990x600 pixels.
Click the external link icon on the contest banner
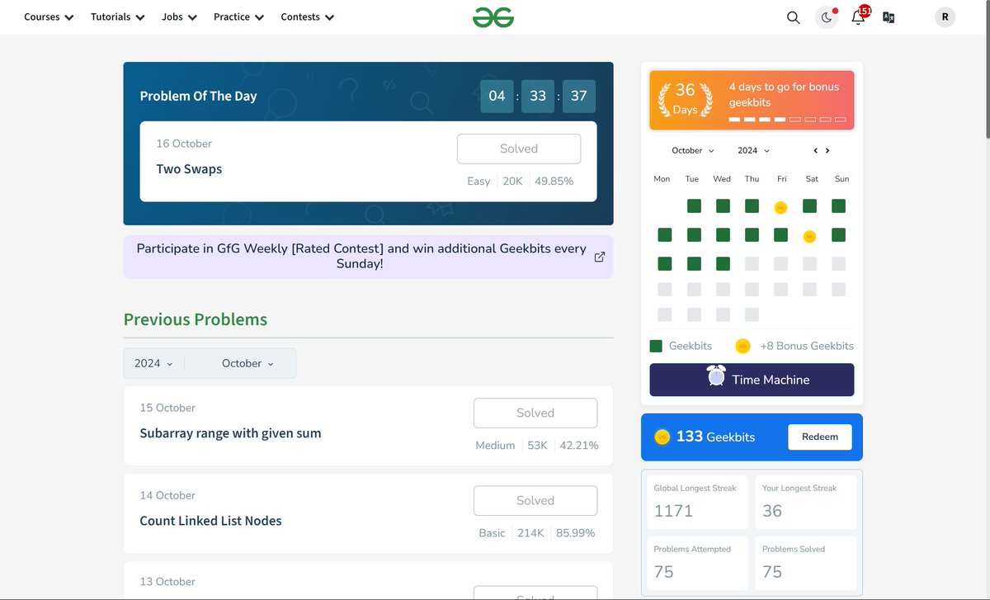pos(600,257)
